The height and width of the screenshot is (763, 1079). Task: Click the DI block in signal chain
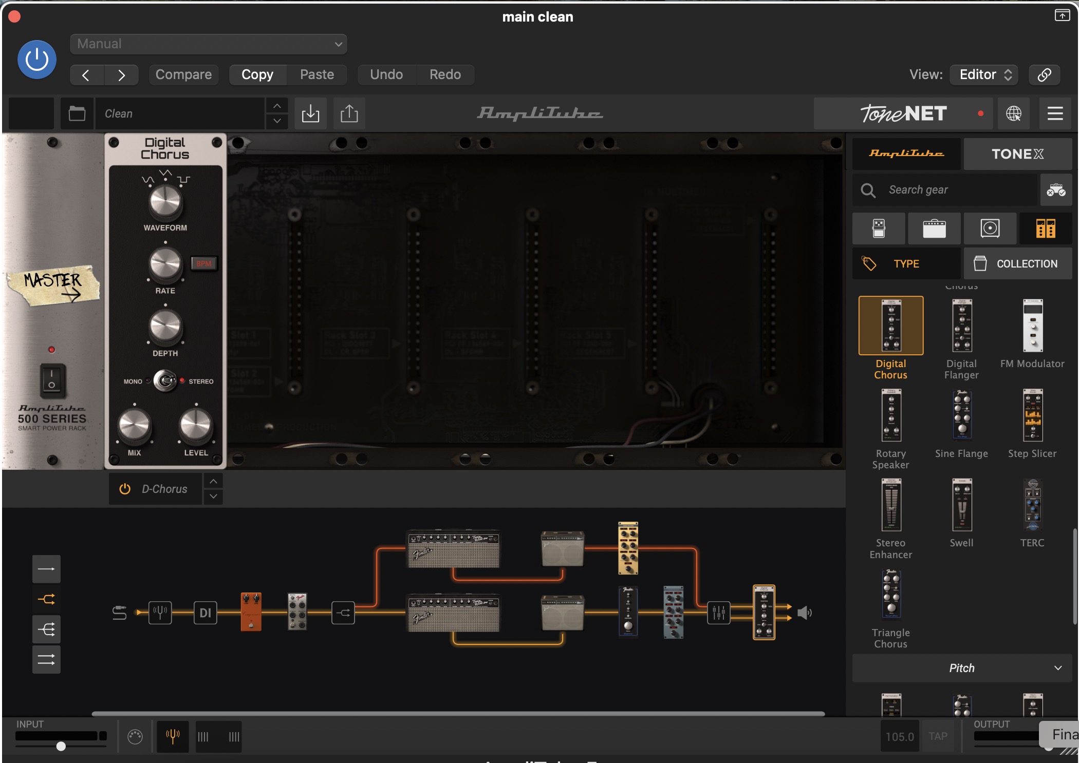click(205, 613)
